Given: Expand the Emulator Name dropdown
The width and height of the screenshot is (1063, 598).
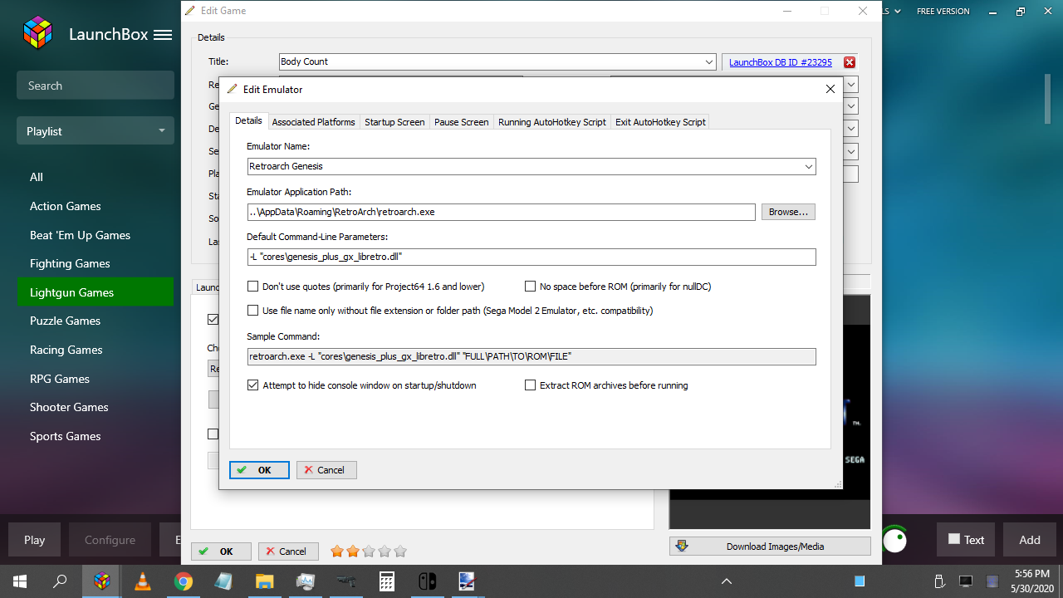Looking at the screenshot, I should pos(809,167).
